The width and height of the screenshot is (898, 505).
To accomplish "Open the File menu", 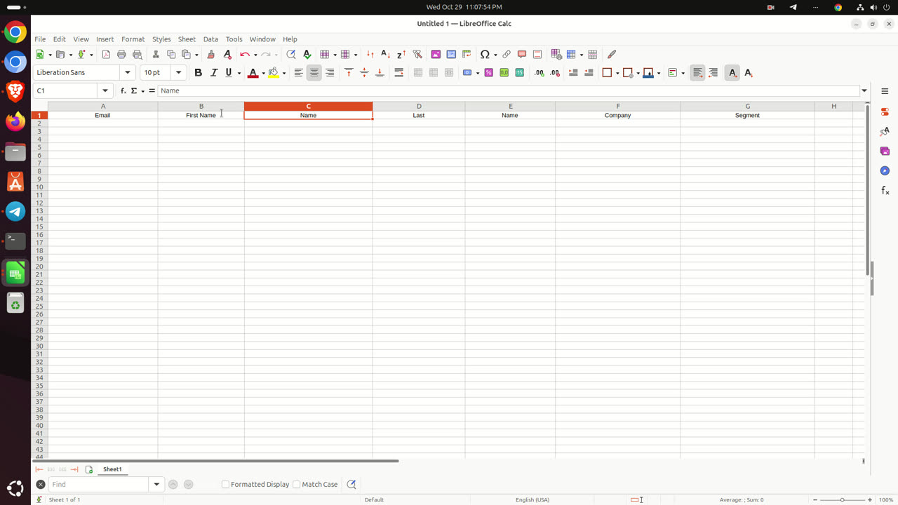I will tap(40, 39).
